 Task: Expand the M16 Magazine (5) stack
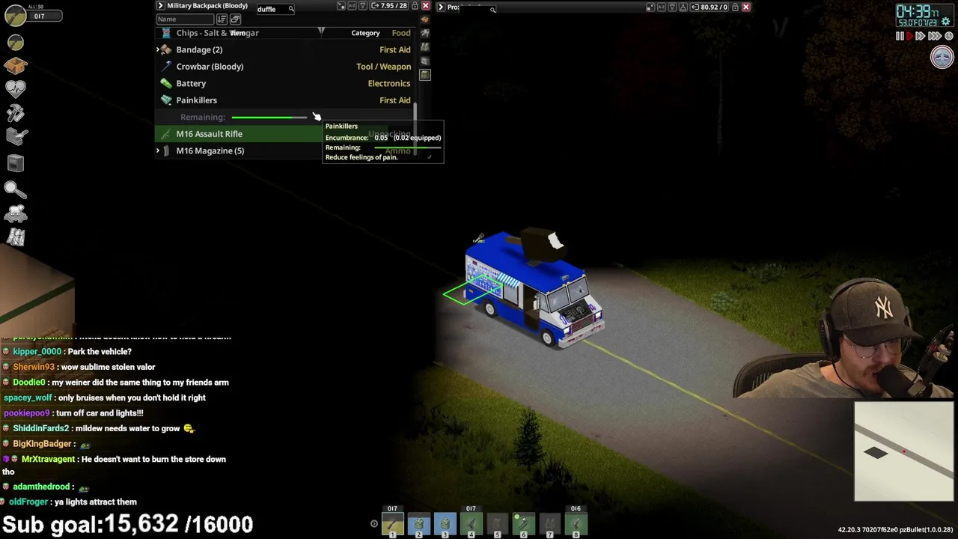pyautogui.click(x=158, y=151)
